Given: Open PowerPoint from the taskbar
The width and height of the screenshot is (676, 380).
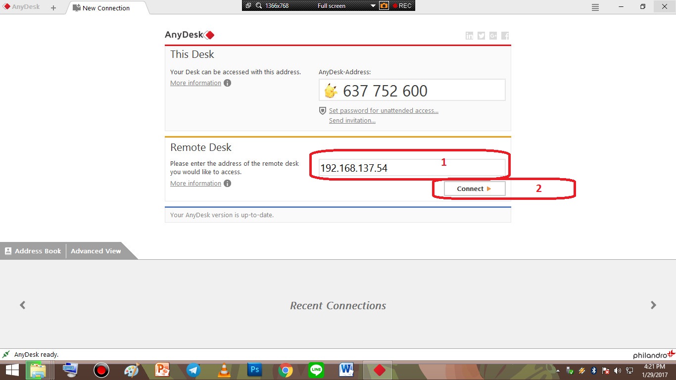Looking at the screenshot, I should [x=162, y=370].
